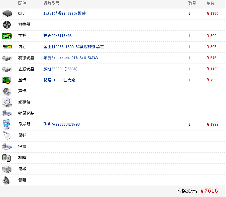This screenshot has height=197, width=226.
Task: Click the total price ¥7616
Action: [209, 191]
